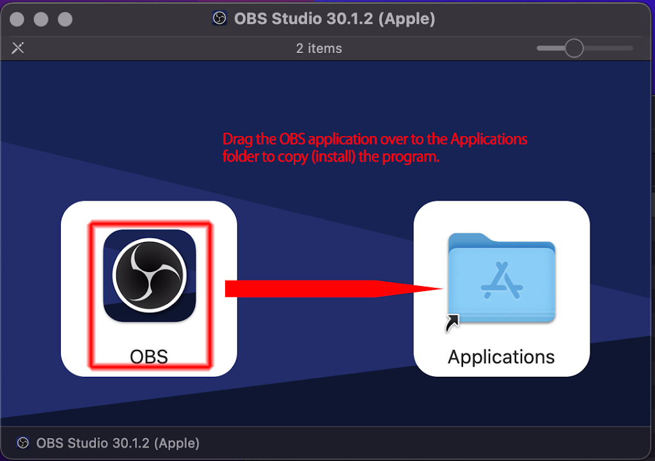Click the OBS disk icon in title bar
The width and height of the screenshot is (655, 461).
click(x=219, y=19)
